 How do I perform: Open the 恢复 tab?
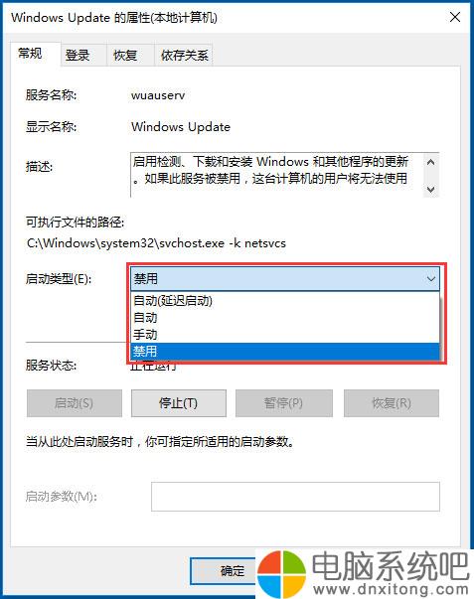pyautogui.click(x=125, y=56)
